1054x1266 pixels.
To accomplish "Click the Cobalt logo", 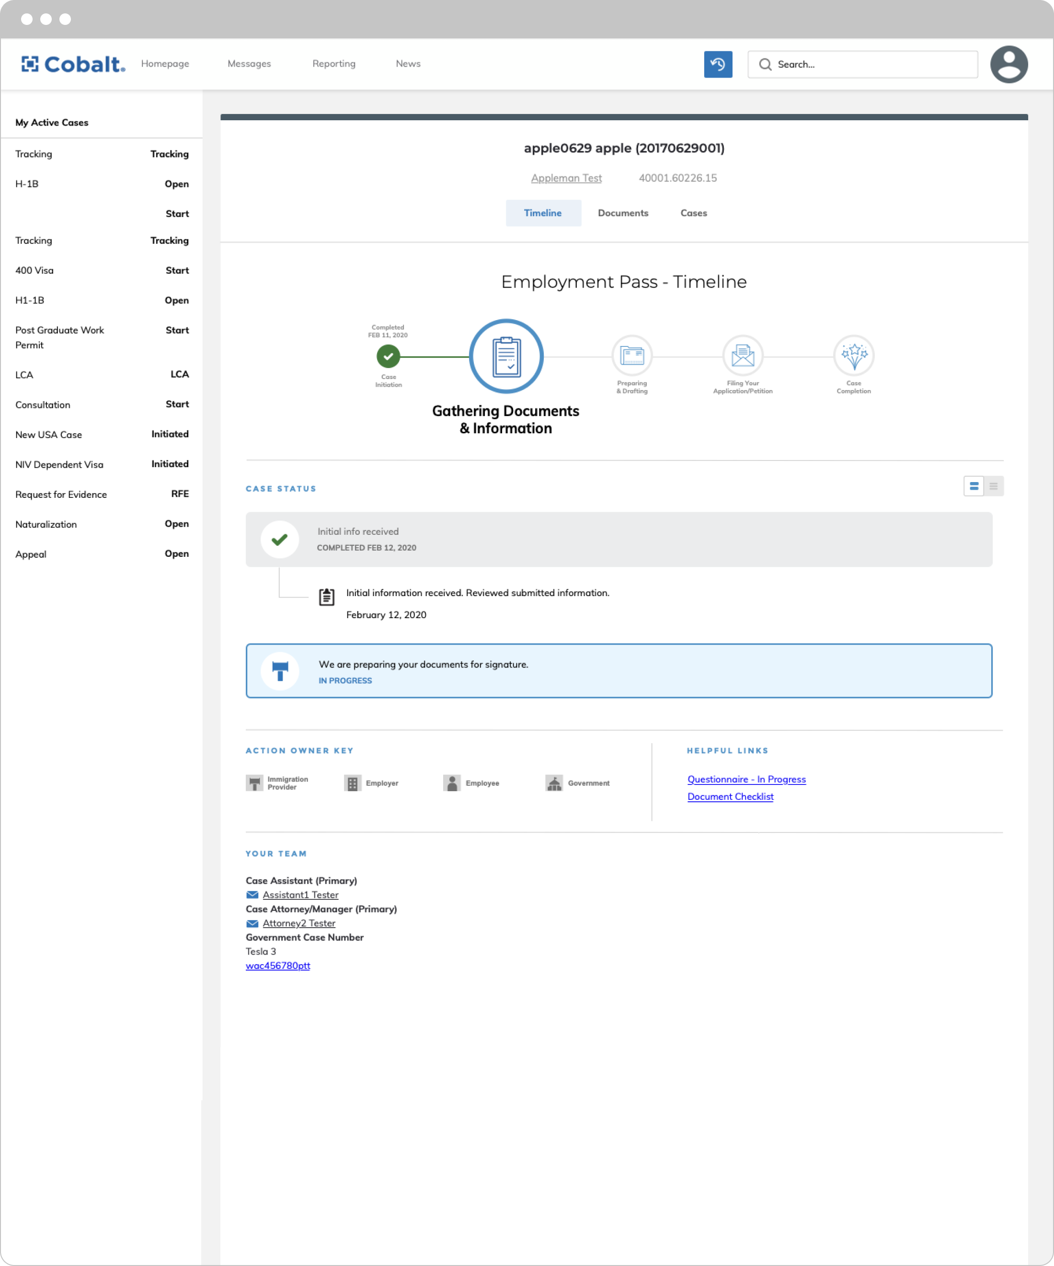I will coord(73,64).
